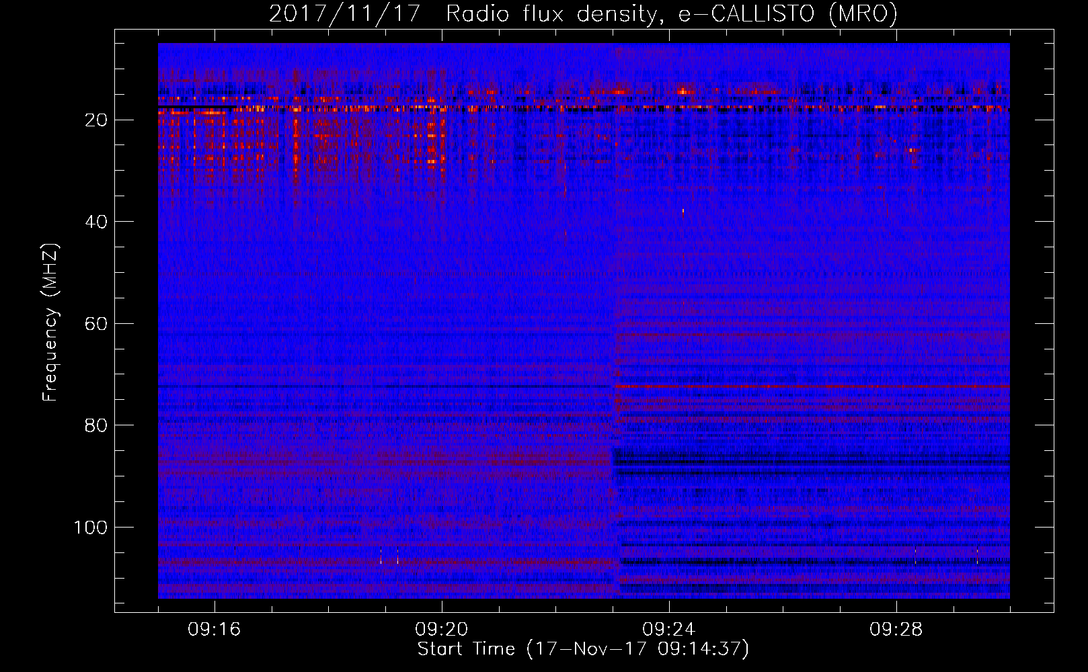The height and width of the screenshot is (672, 1088).
Task: Click the '09:16' time tick label
Action: pyautogui.click(x=215, y=630)
